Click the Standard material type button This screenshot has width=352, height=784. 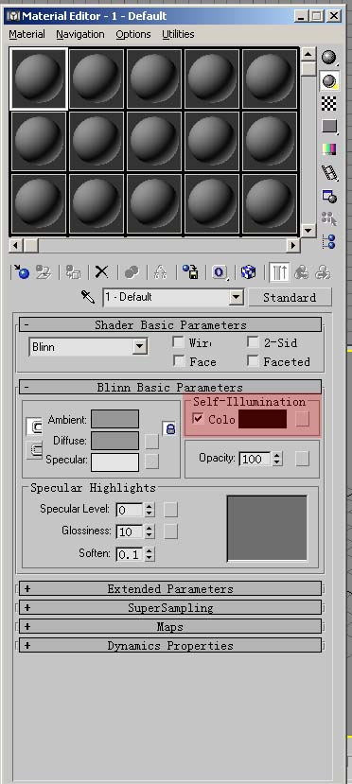coord(290,298)
